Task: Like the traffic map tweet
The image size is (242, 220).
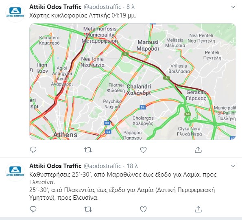Action: [x=143, y=150]
